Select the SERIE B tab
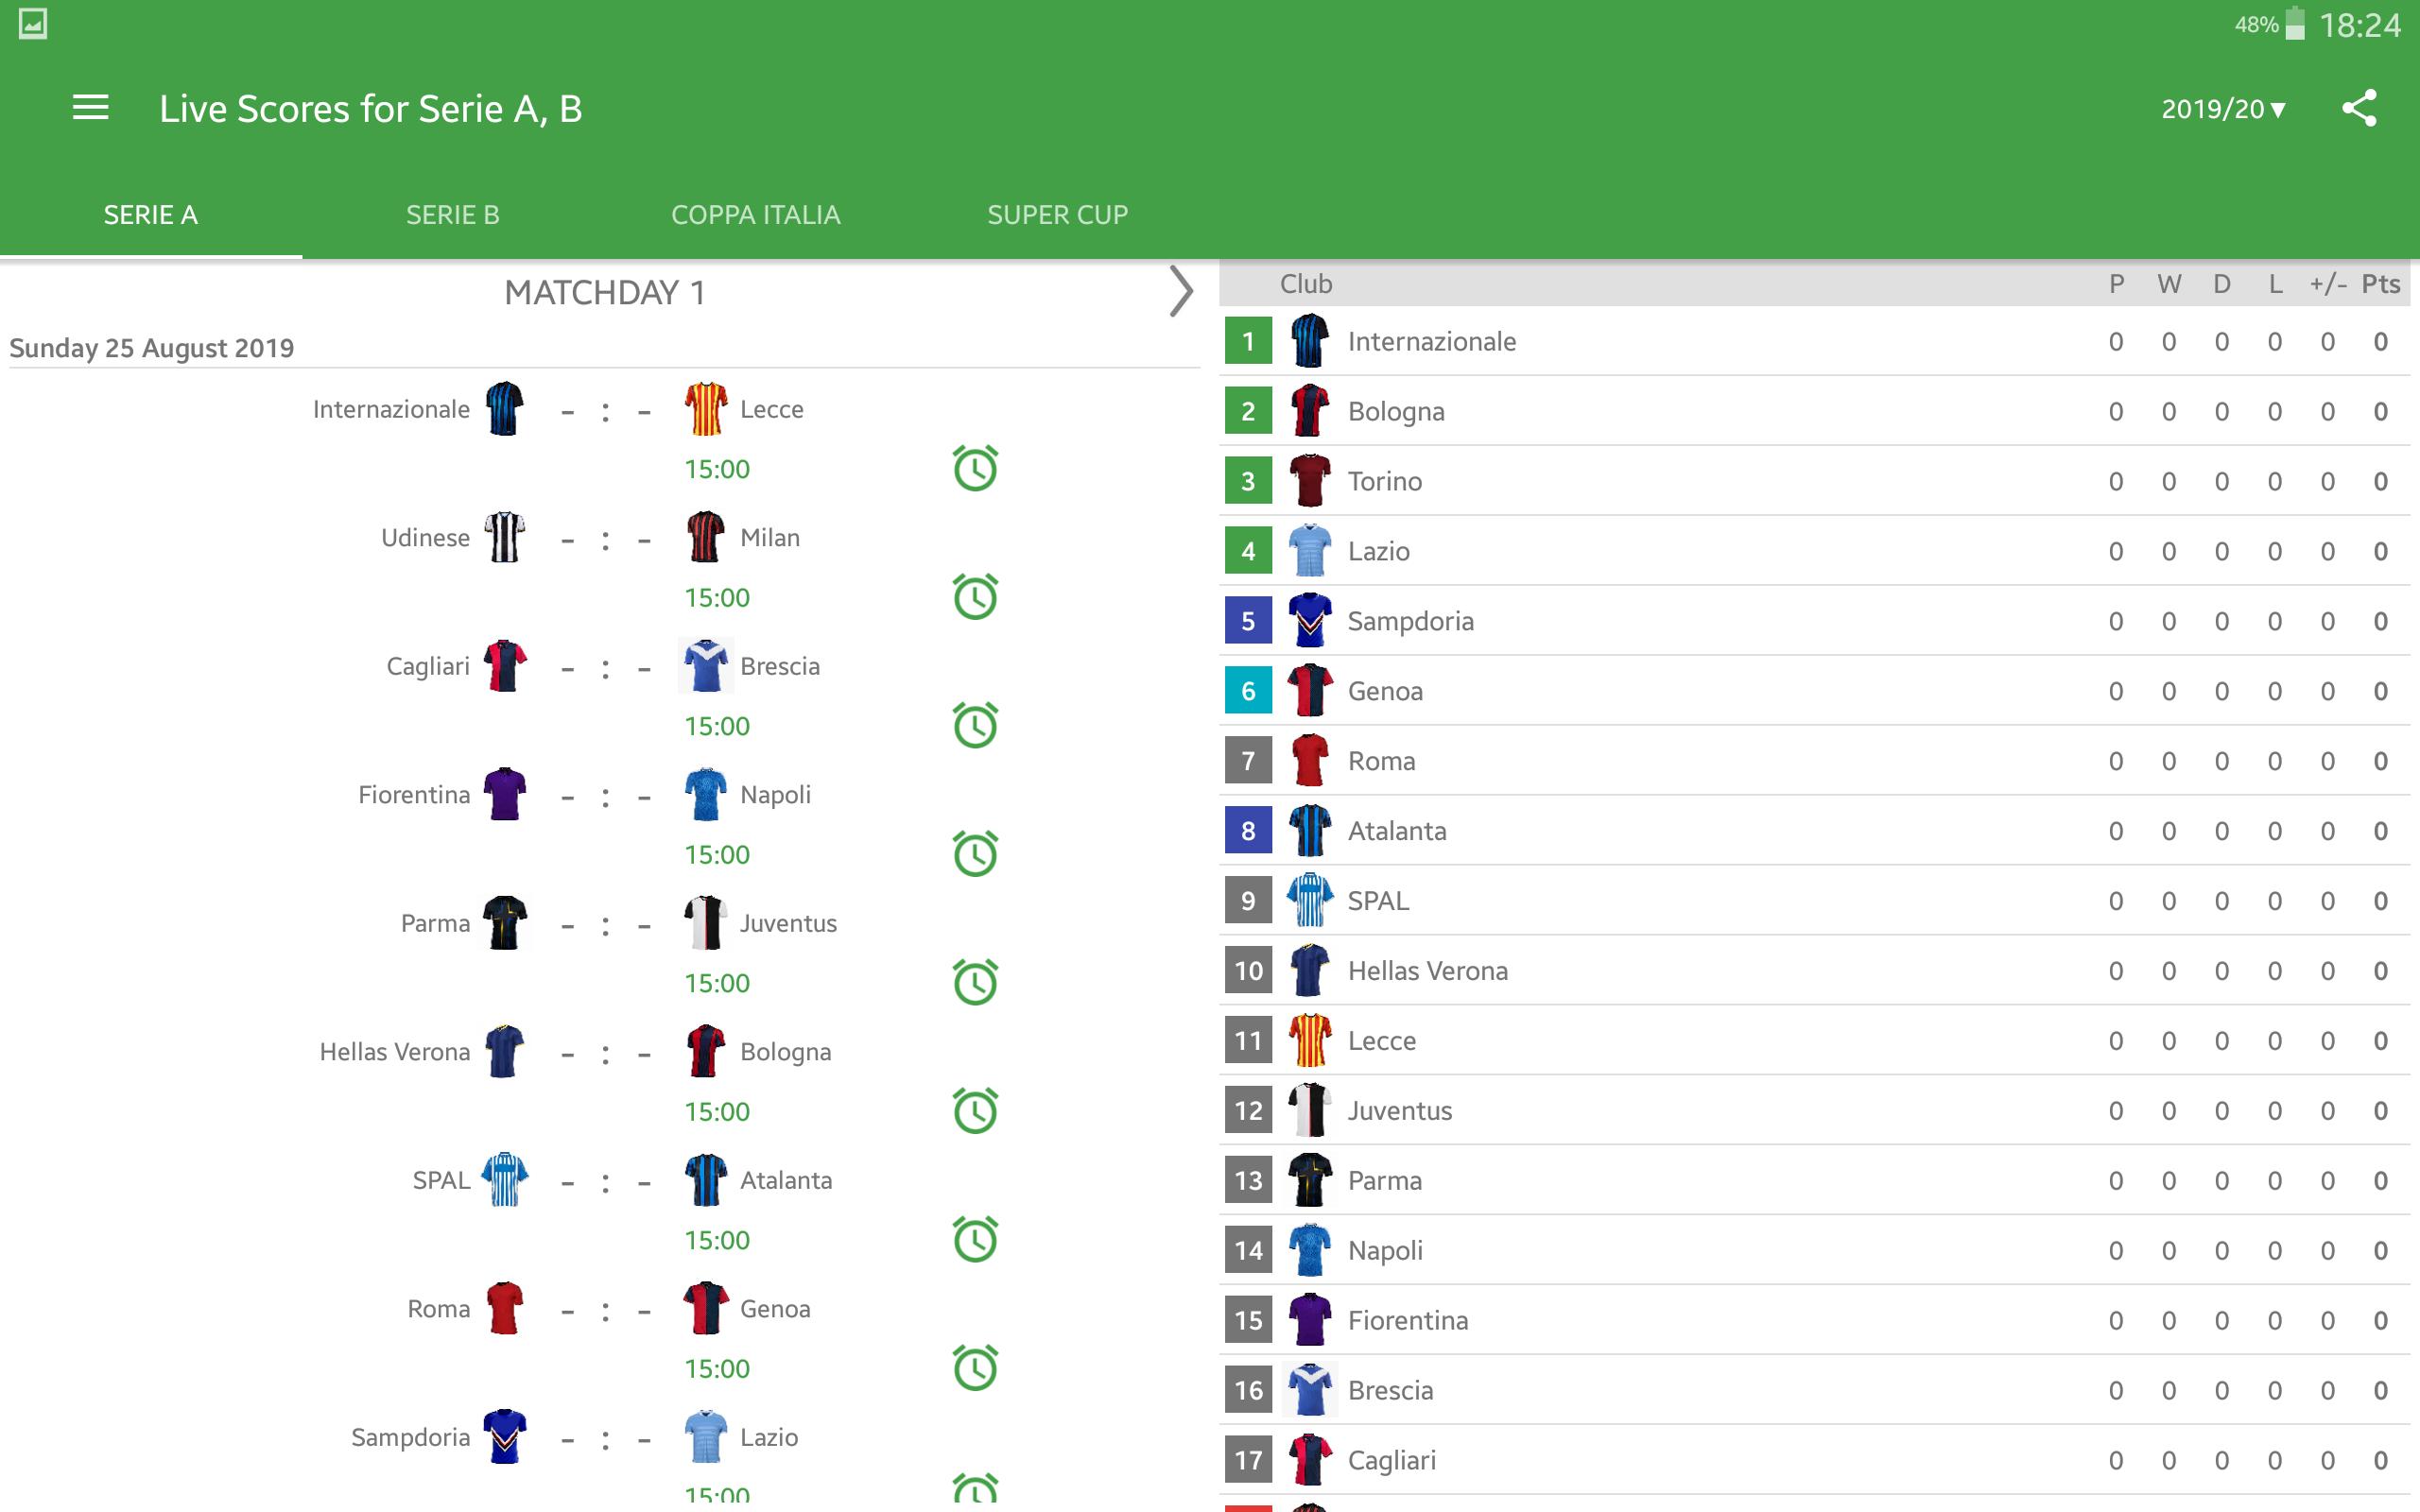The height and width of the screenshot is (1512, 2420). pos(451,213)
